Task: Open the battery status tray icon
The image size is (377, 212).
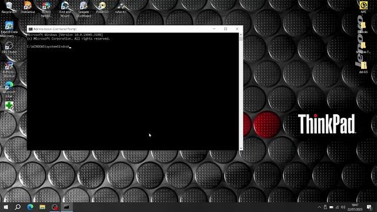Action: pos(331,207)
